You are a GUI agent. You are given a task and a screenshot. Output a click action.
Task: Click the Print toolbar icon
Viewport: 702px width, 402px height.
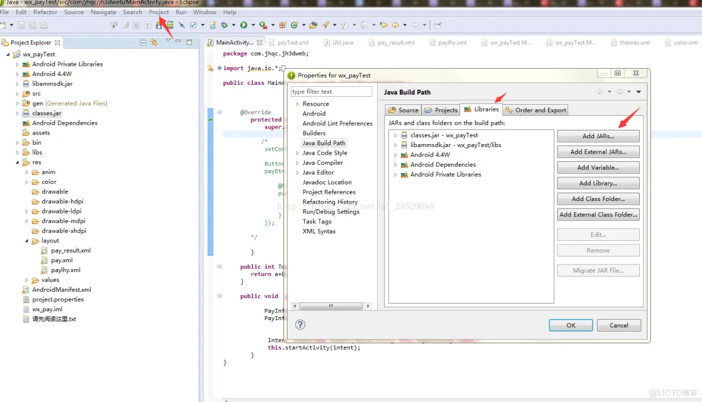[x=44, y=25]
